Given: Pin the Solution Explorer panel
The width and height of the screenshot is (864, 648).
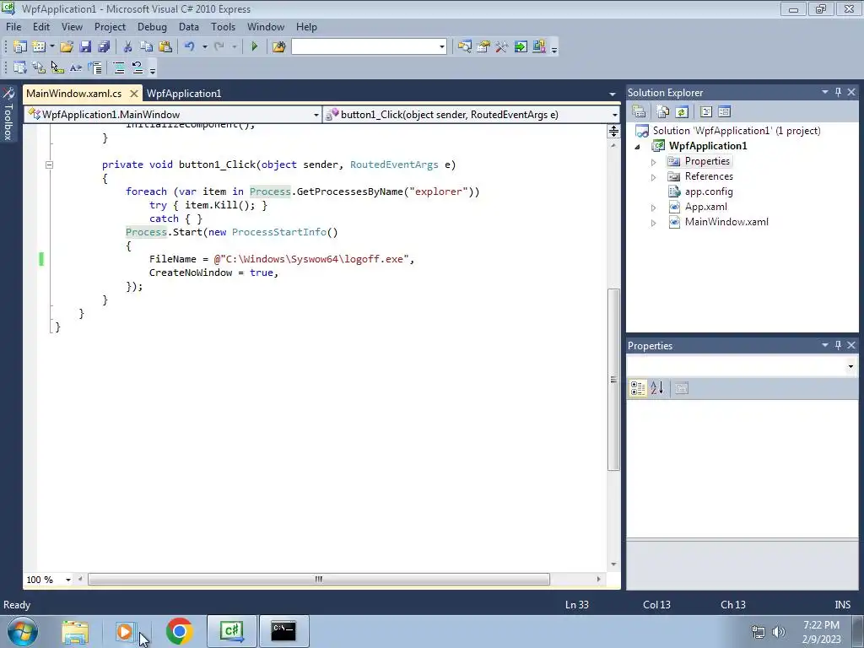Looking at the screenshot, I should (x=838, y=93).
